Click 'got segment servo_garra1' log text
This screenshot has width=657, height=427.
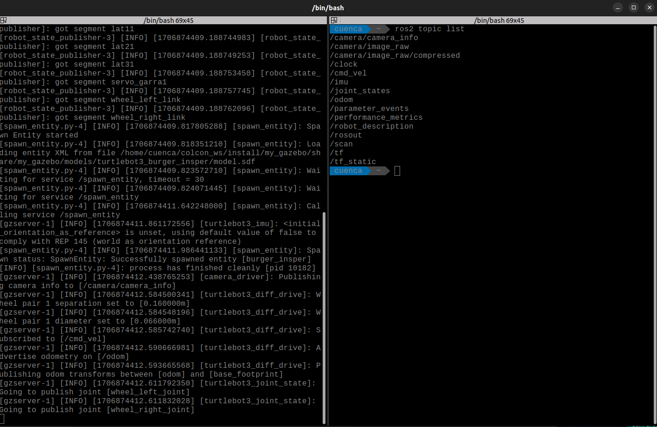coord(111,82)
